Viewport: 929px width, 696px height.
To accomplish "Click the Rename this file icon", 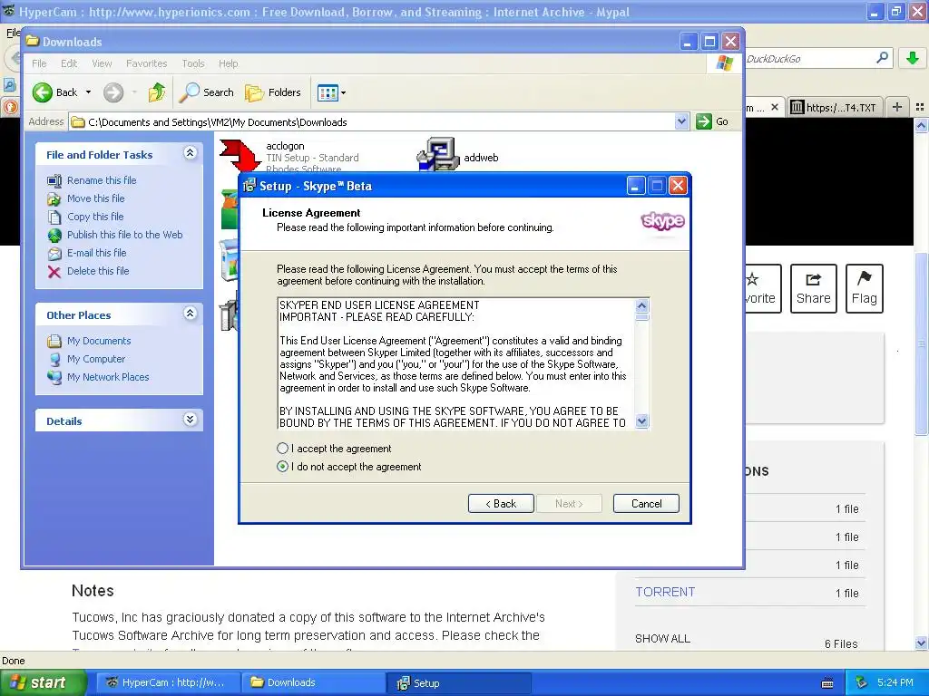I will click(54, 181).
